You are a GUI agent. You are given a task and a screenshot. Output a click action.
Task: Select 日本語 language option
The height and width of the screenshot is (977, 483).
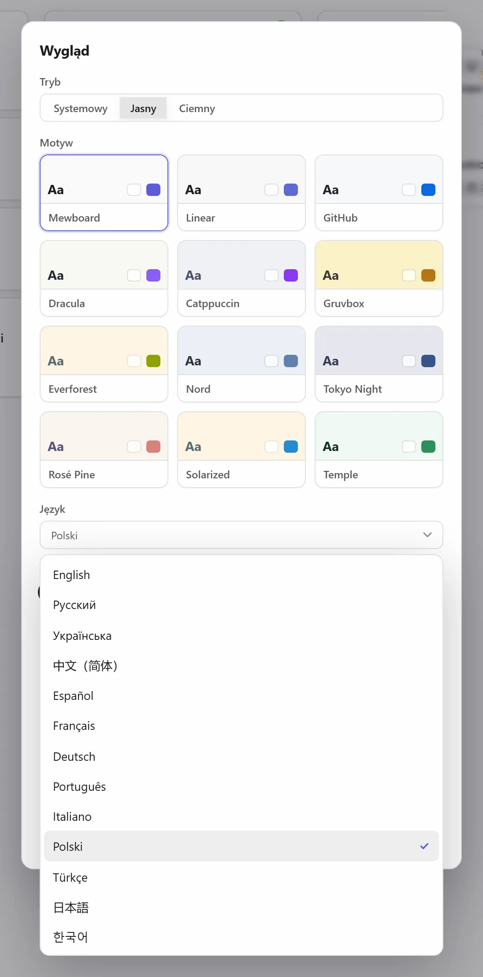(241, 907)
